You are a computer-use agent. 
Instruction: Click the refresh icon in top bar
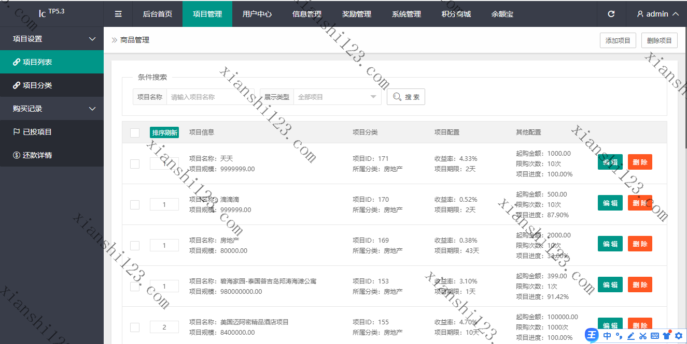click(611, 14)
